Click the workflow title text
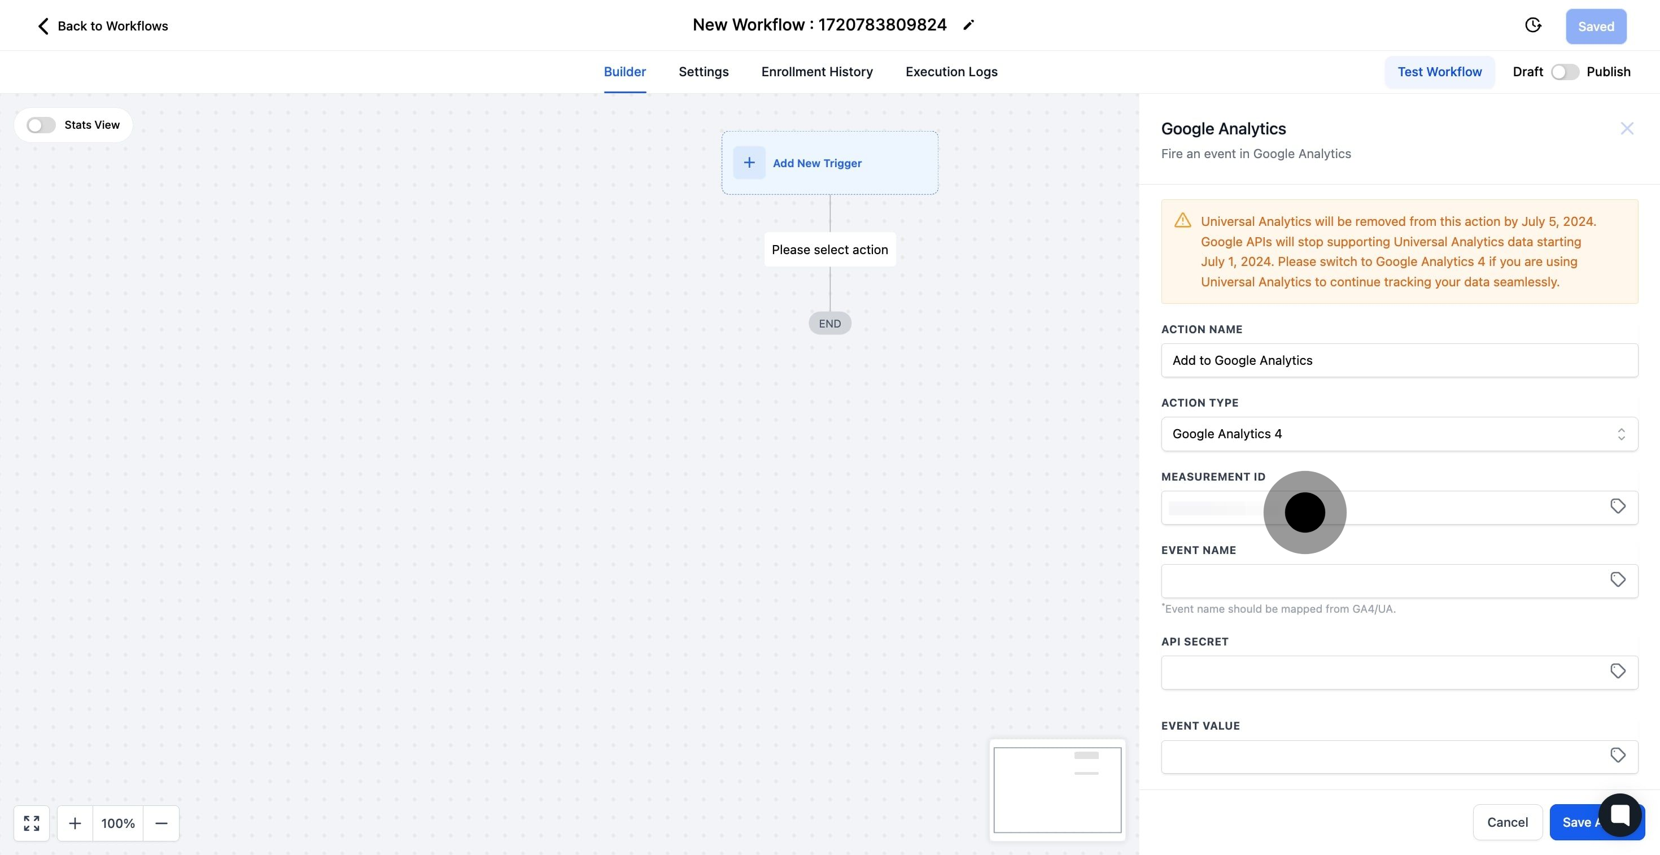The width and height of the screenshot is (1660, 855). [819, 24]
